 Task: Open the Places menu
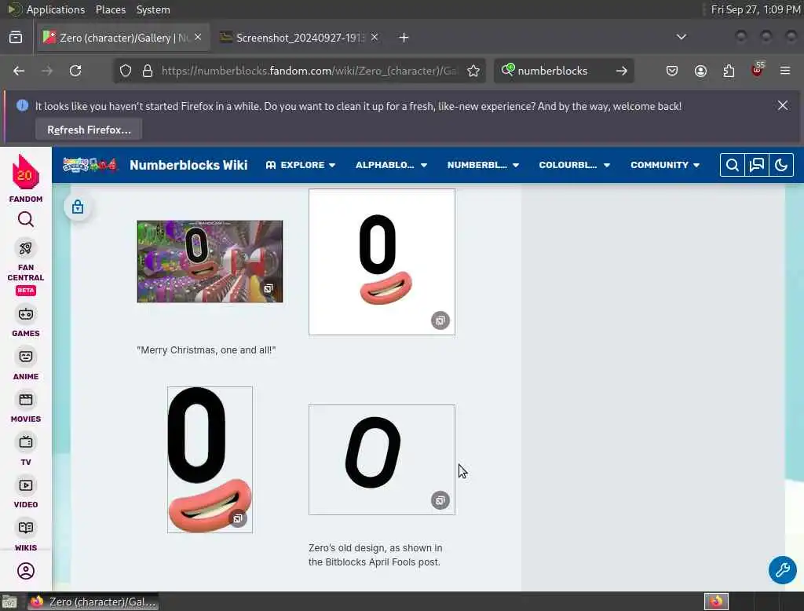111,9
